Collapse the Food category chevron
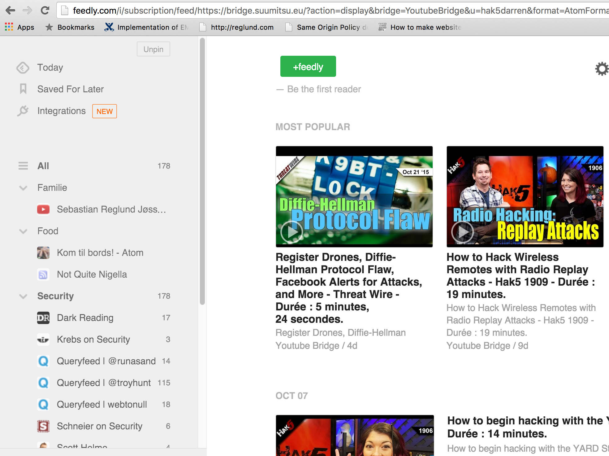Image resolution: width=609 pixels, height=456 pixels. tap(23, 231)
